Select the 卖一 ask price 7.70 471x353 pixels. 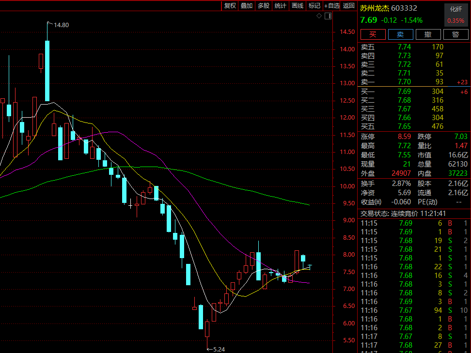404,82
